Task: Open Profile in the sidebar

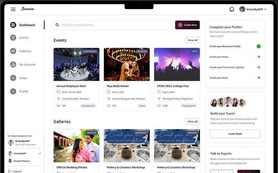Action: click(24, 91)
